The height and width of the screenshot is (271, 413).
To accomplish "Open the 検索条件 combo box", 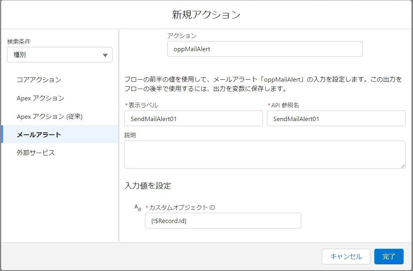I will click(59, 55).
